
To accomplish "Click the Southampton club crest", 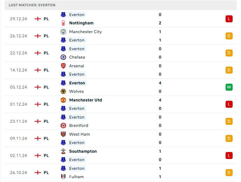I will (63, 151).
